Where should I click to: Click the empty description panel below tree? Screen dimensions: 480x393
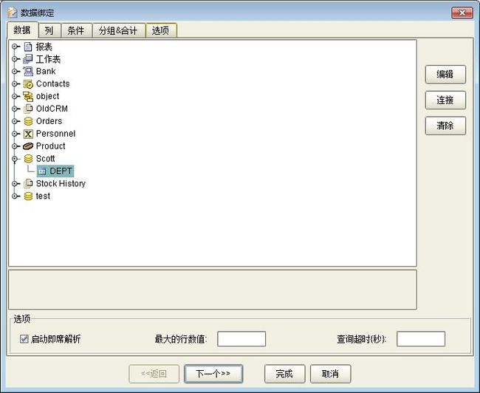click(213, 290)
